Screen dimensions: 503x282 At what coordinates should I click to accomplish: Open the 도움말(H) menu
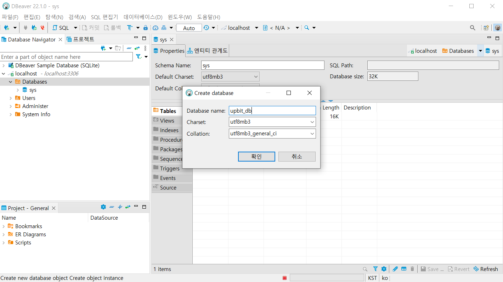[209, 17]
